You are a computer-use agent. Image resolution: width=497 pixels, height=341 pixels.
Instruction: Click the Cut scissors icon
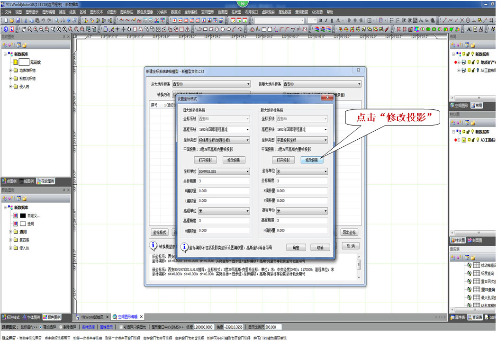25,21
